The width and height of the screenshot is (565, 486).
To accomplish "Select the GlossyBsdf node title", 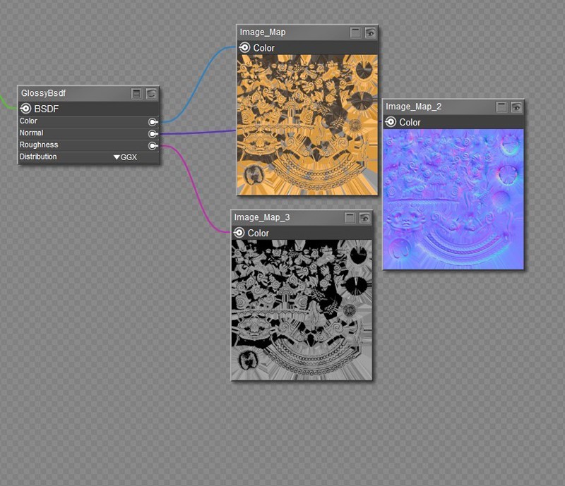I will [43, 93].
